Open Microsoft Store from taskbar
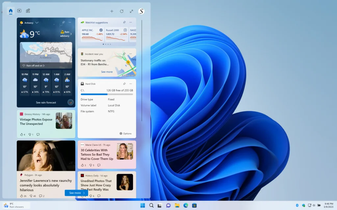Image resolution: width=337 pixels, height=210 pixels. (194, 205)
